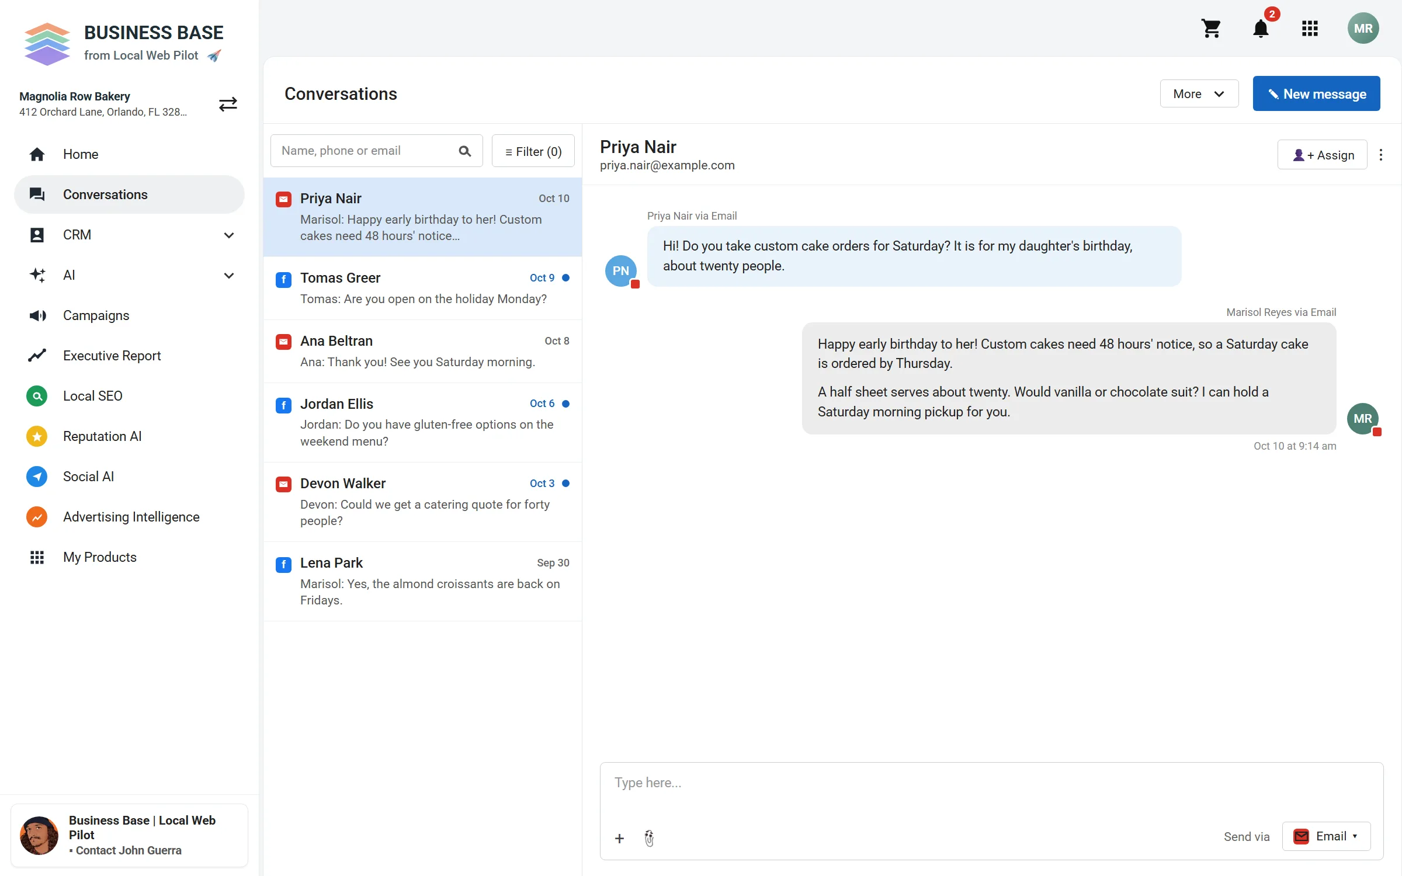Open Conversations in the sidebar
Viewport: 1402px width, 876px height.
(129, 194)
